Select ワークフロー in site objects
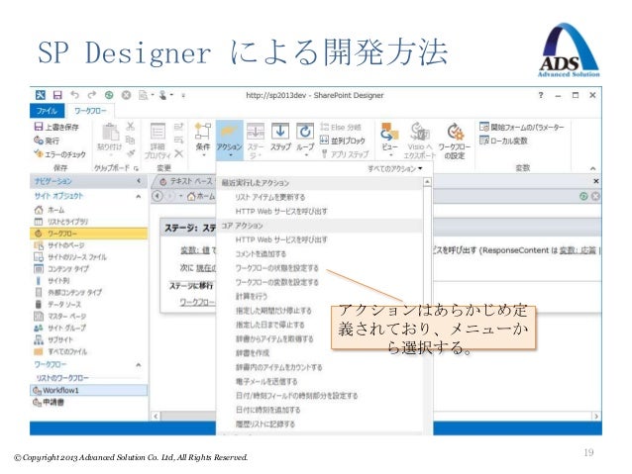 pos(89,234)
